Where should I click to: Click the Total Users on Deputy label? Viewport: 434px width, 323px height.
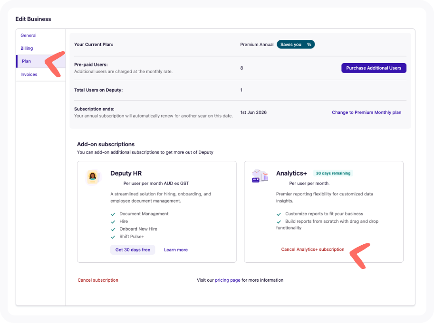(98, 90)
